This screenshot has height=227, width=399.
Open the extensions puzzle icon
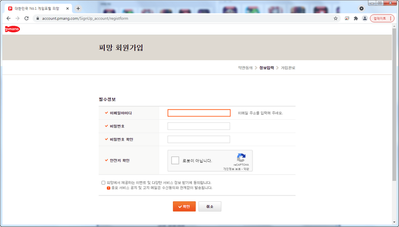point(356,18)
